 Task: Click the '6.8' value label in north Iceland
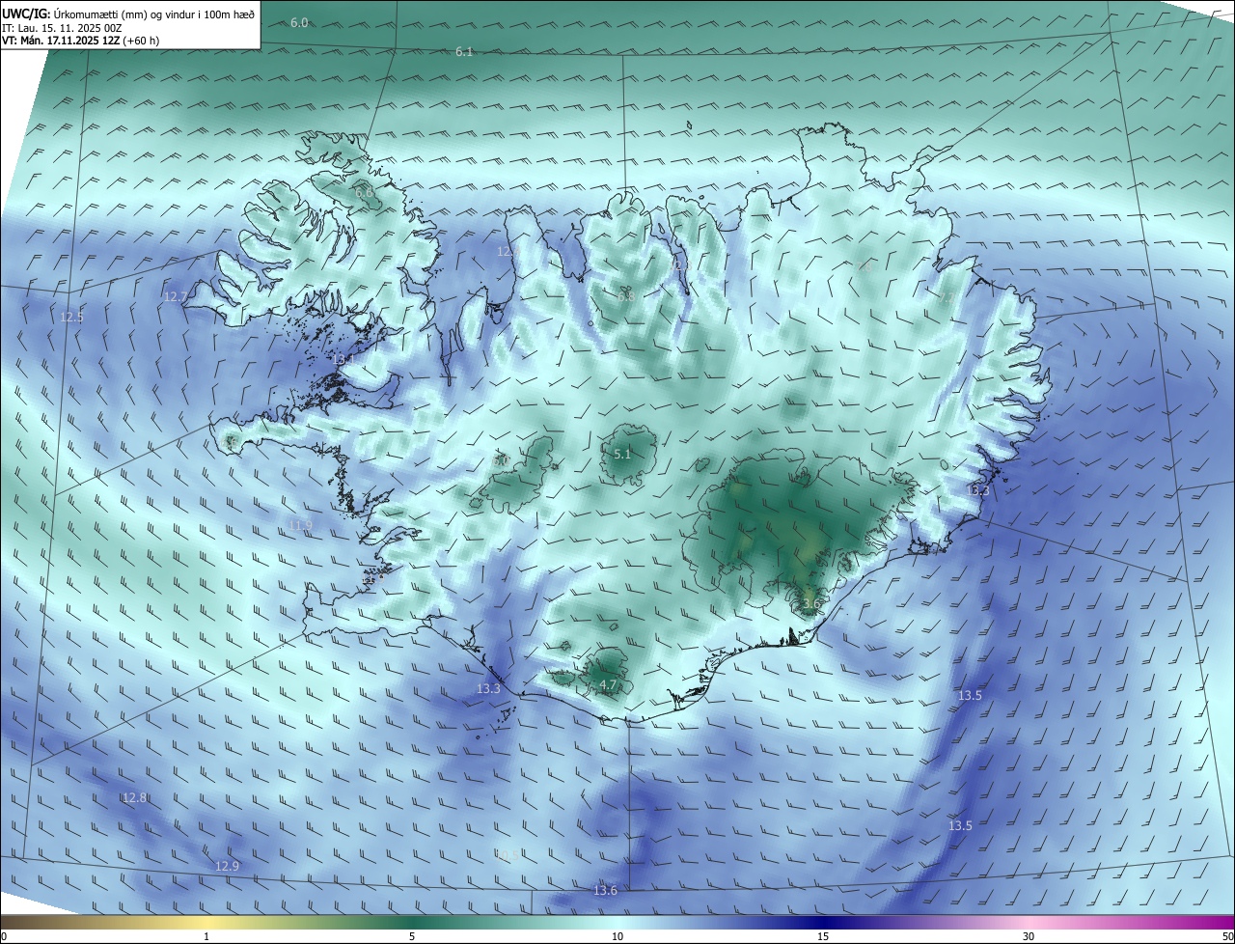click(626, 296)
